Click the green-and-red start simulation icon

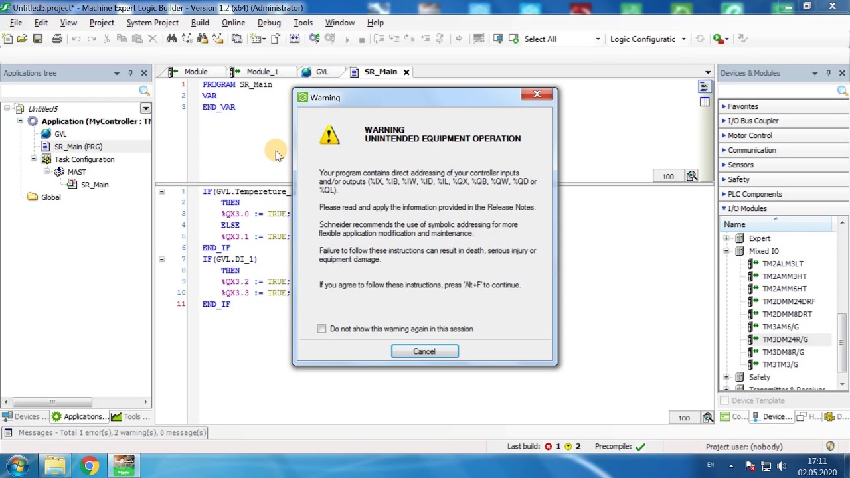pyautogui.click(x=718, y=39)
